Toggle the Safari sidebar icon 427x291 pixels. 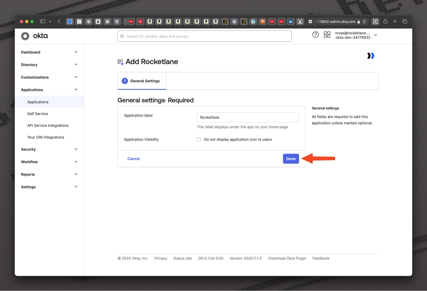coord(43,21)
